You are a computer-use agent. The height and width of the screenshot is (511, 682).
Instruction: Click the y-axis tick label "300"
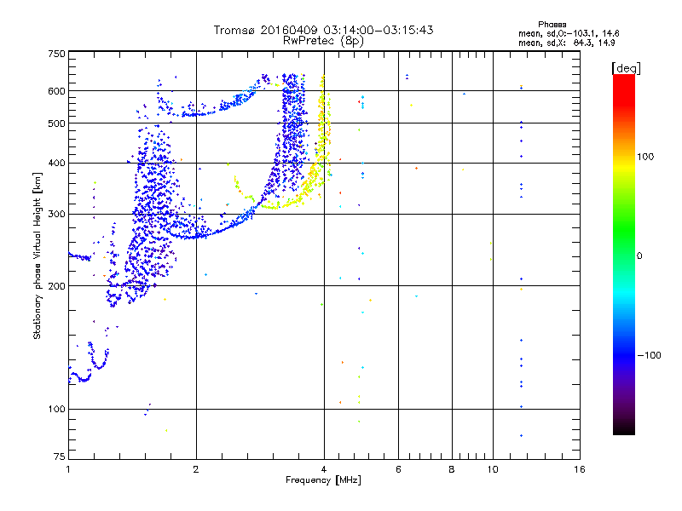56,215
